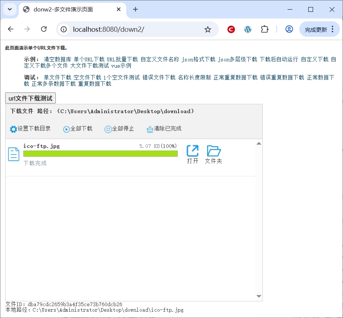The height and width of the screenshot is (318, 343).
Task: Open the downloaded file with 打开 icon
Action: tap(193, 151)
